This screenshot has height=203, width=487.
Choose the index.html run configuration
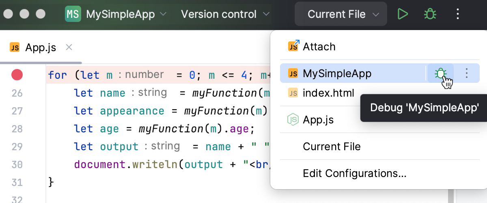point(328,93)
